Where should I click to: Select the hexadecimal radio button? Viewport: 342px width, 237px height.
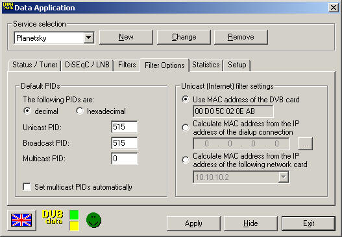coord(80,111)
